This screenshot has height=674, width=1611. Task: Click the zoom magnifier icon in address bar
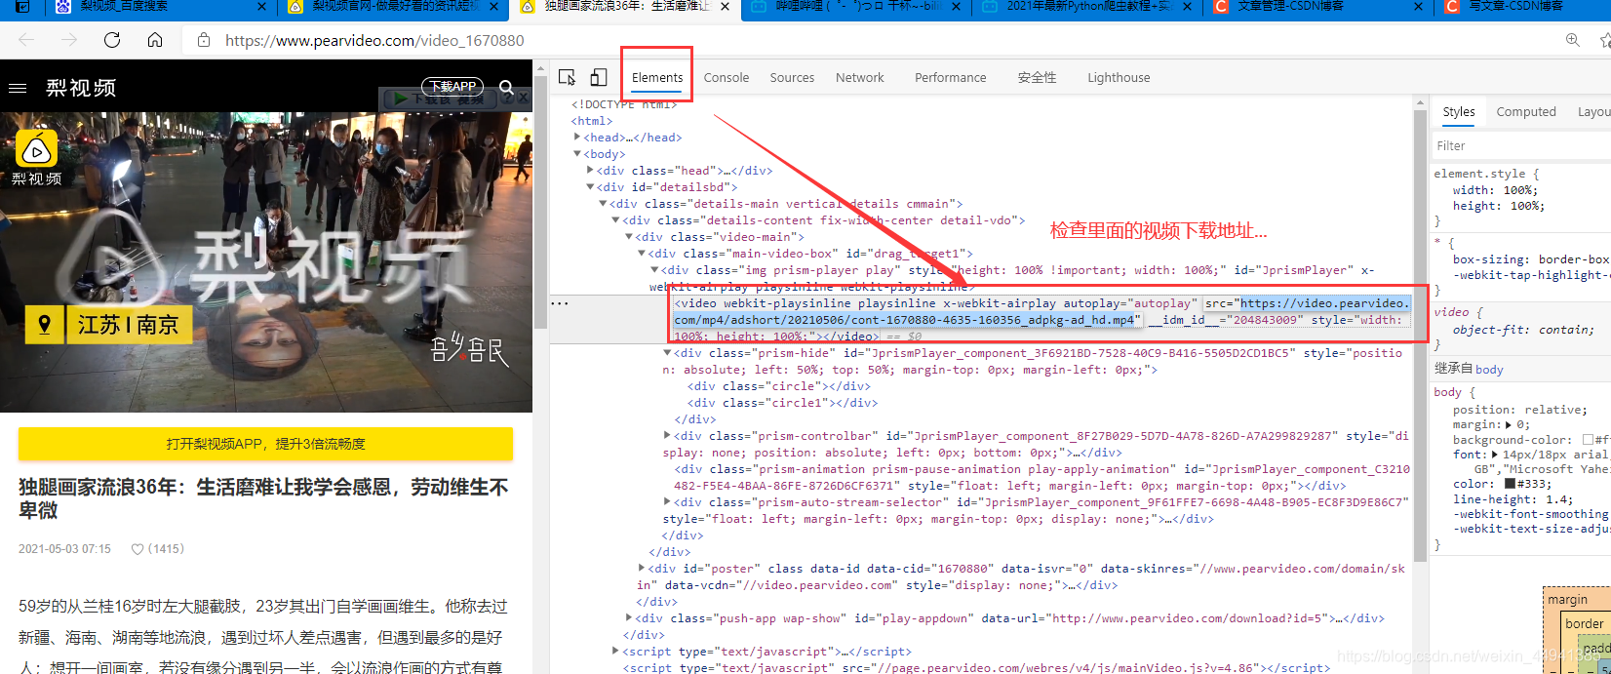coord(1572,40)
